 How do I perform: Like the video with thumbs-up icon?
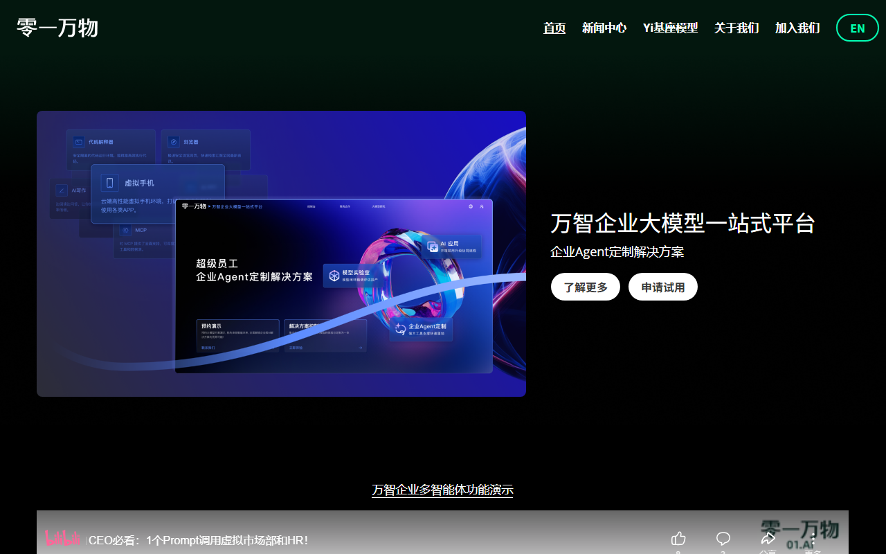[x=678, y=538]
